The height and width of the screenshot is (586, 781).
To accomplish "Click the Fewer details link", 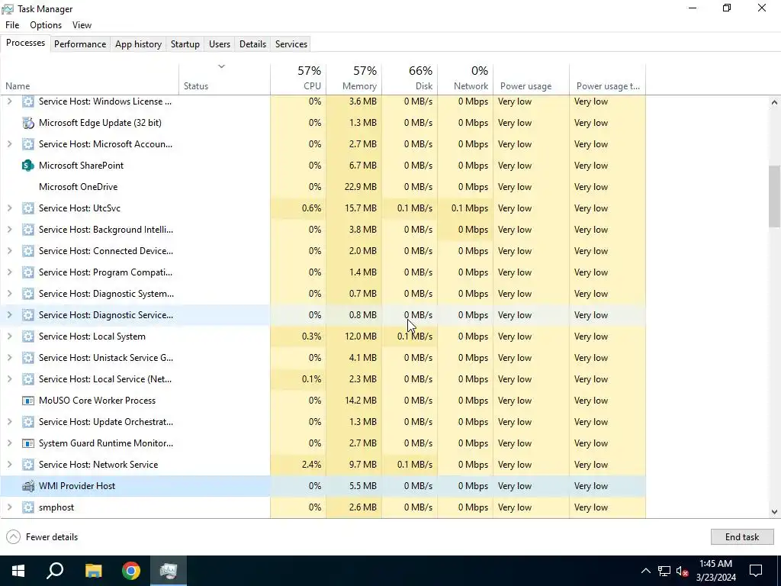I will point(52,537).
